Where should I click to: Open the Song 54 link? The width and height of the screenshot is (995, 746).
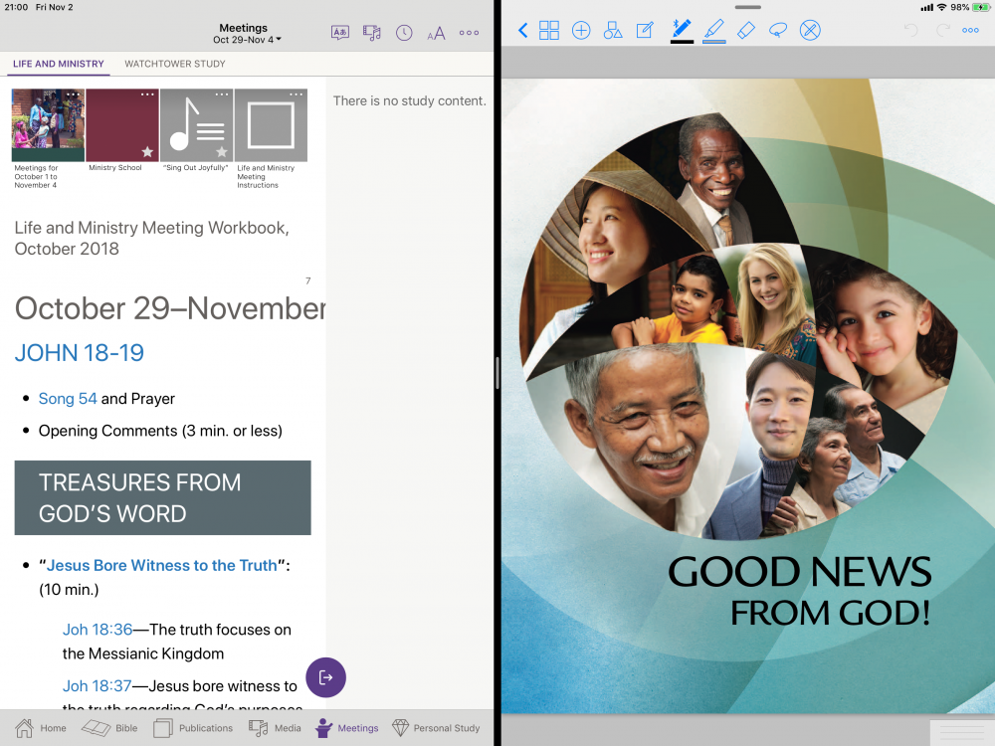pyautogui.click(x=68, y=399)
